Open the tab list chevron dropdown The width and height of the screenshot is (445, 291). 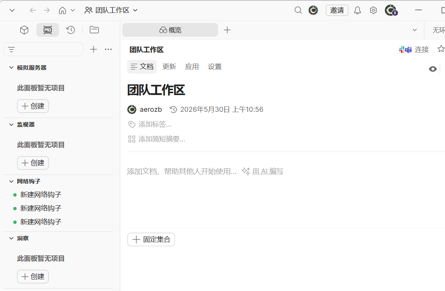(415, 30)
